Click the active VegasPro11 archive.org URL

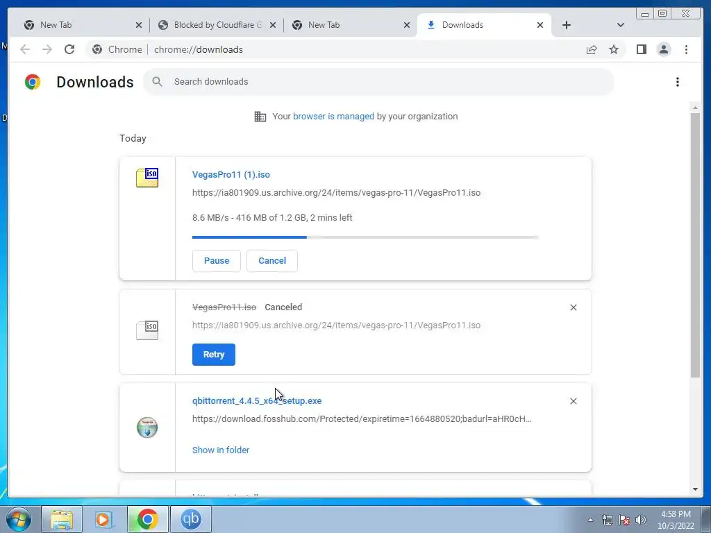(336, 193)
